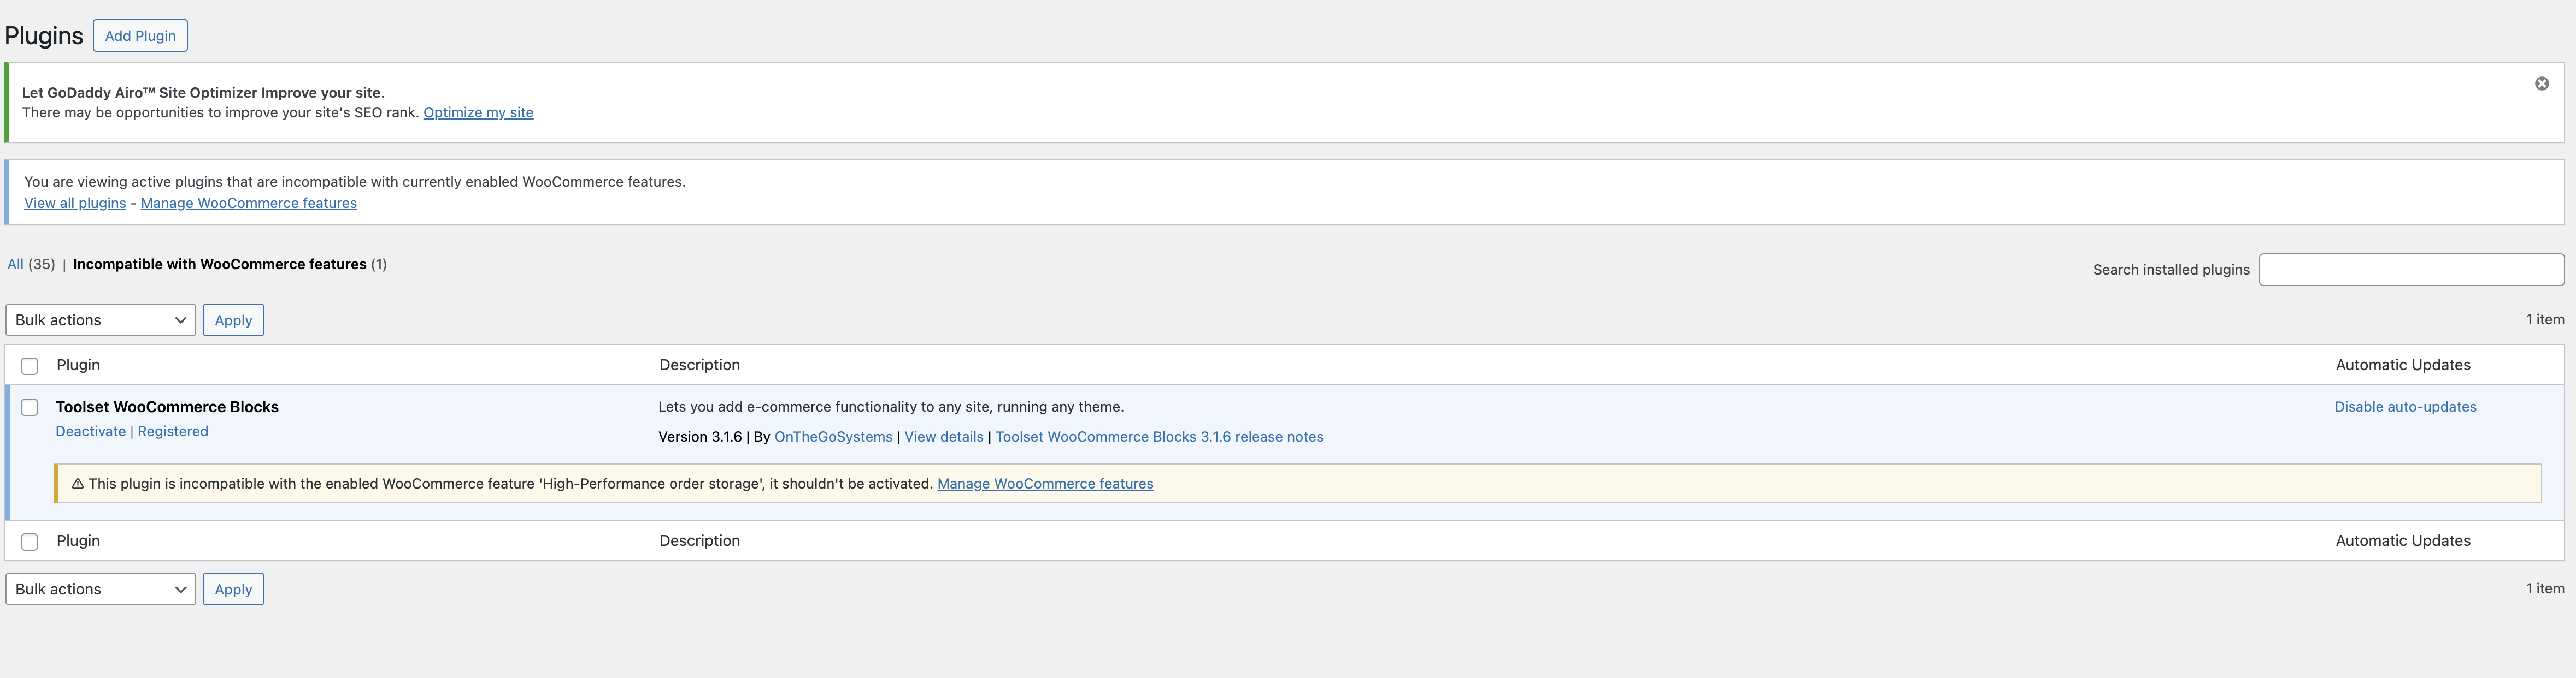Open the View details link
2576x678 pixels.
[x=944, y=437]
